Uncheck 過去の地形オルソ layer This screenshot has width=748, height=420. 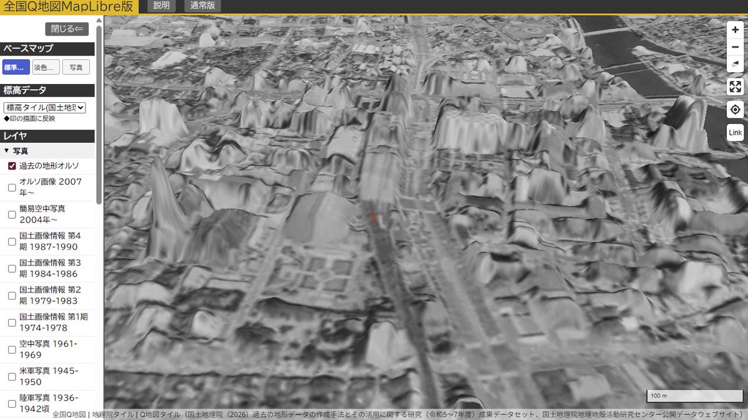pos(12,166)
